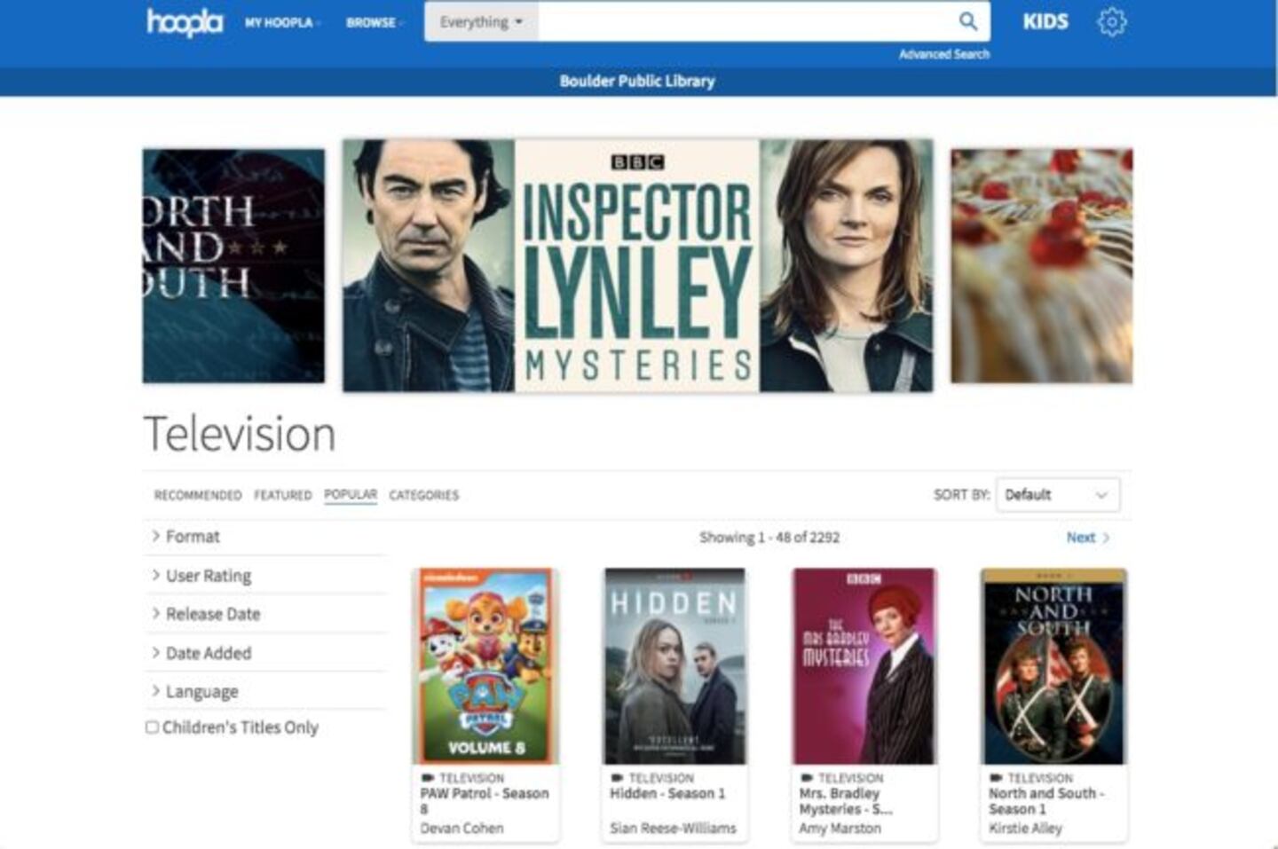Expand the Release Date filter

212,614
